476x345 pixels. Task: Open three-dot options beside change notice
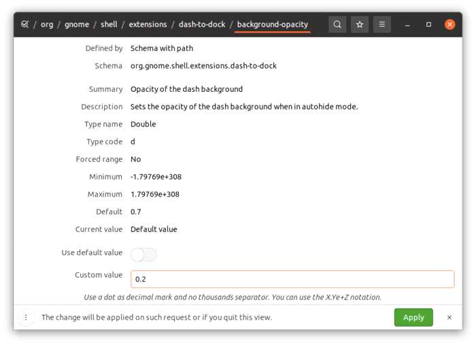pyautogui.click(x=26, y=317)
